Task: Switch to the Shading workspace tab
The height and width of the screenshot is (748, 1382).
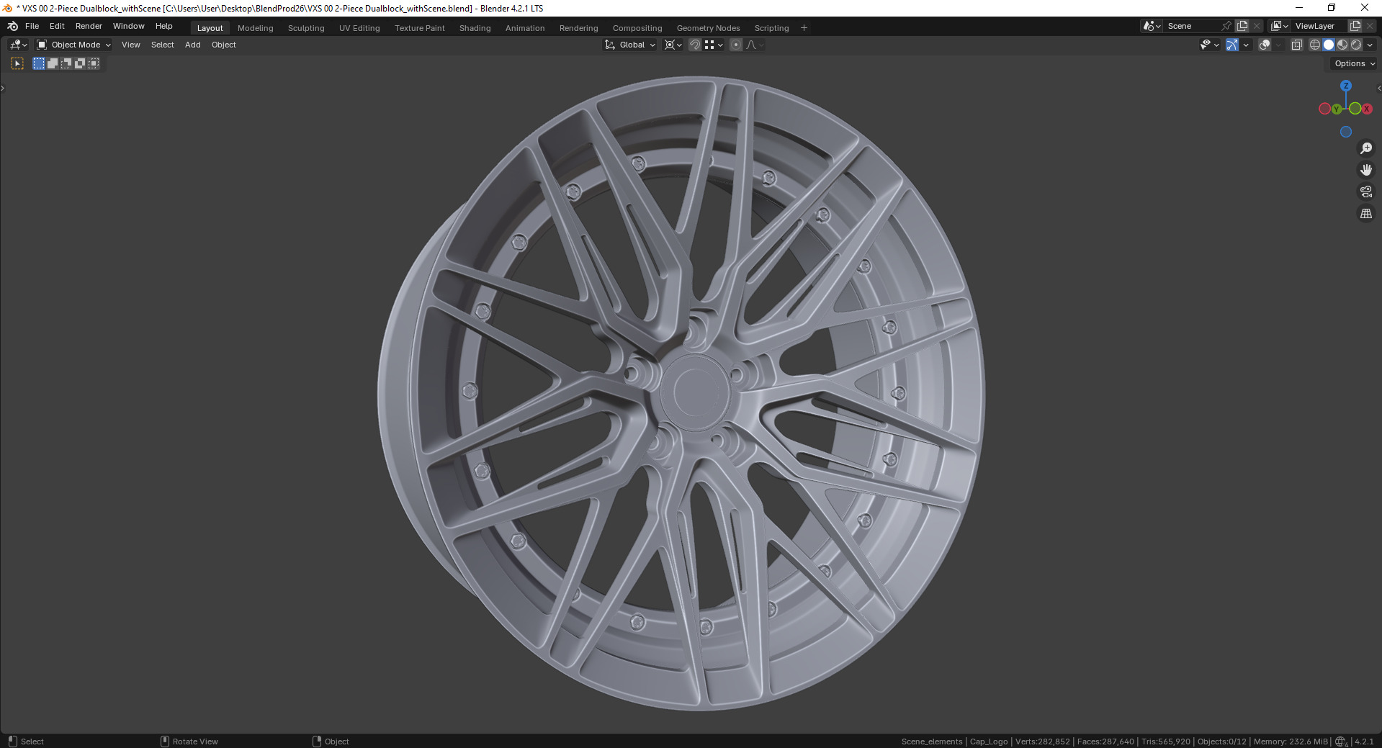Action: [475, 28]
